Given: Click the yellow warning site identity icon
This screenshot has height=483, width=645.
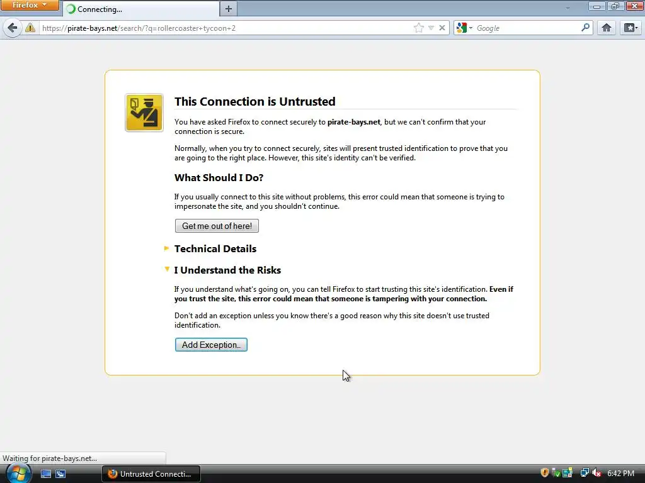Looking at the screenshot, I should (30, 28).
